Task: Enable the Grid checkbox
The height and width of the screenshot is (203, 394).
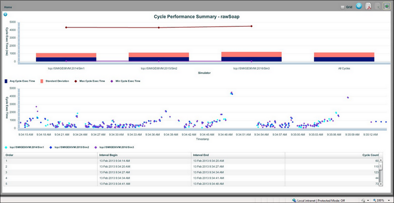Action: [x=342, y=7]
